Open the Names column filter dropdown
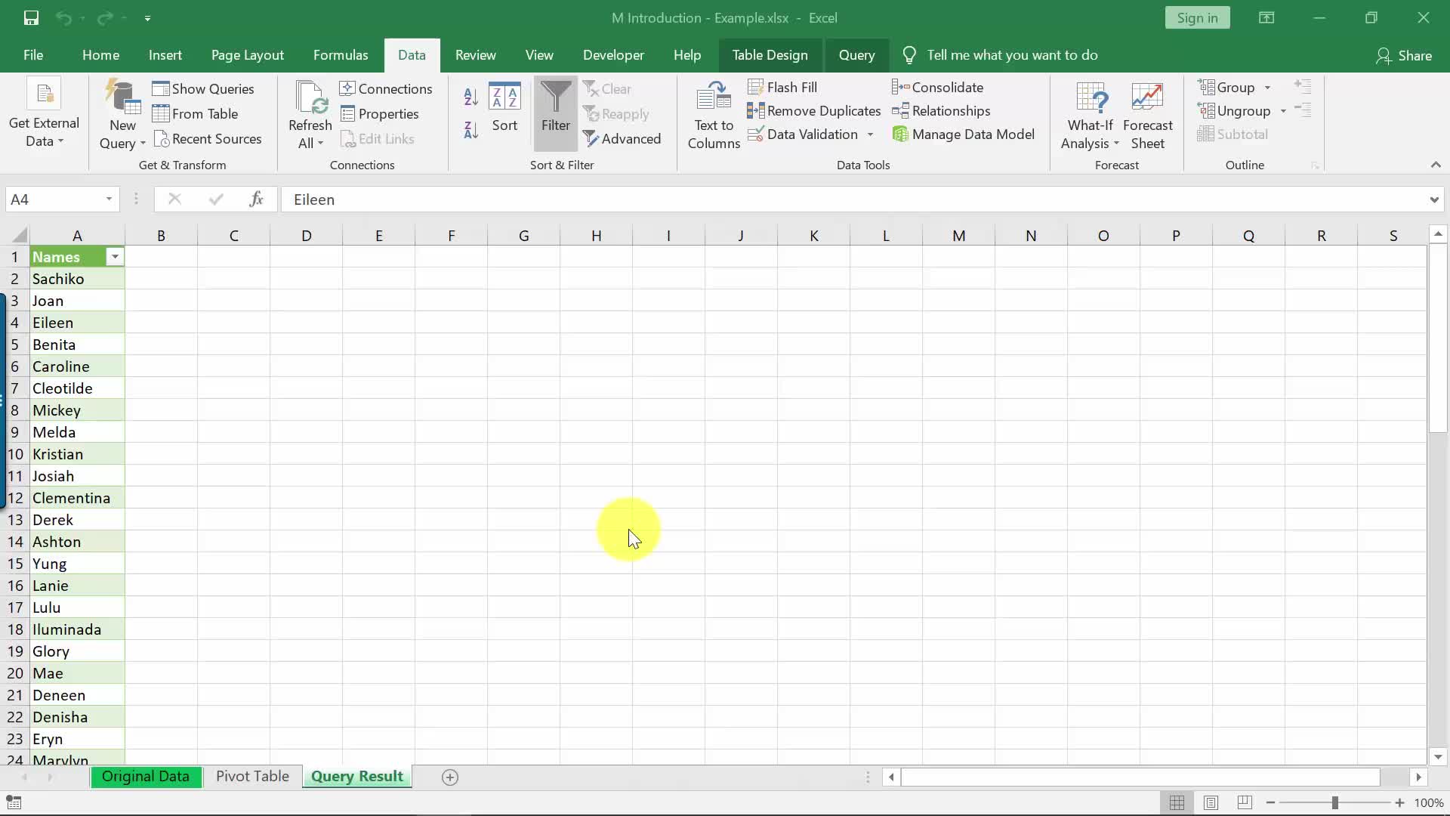This screenshot has height=816, width=1450. 115,258
